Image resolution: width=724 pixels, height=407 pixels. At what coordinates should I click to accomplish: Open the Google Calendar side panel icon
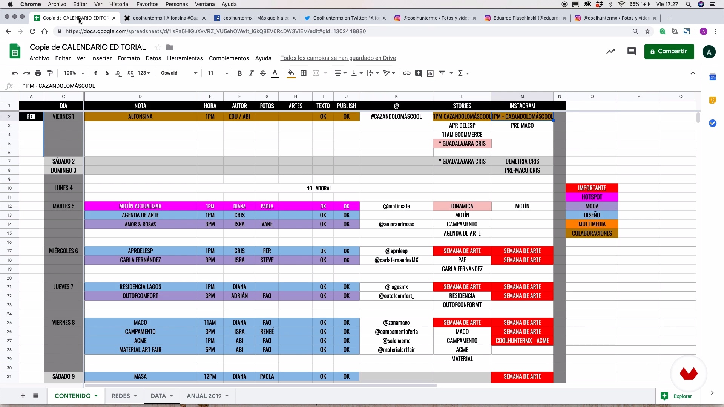click(x=712, y=77)
